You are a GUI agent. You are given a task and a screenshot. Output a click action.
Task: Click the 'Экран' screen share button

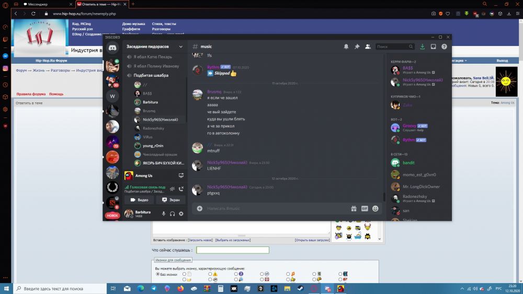170,200
